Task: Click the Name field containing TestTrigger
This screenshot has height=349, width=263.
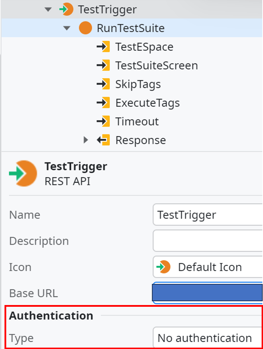Action: coord(208,215)
